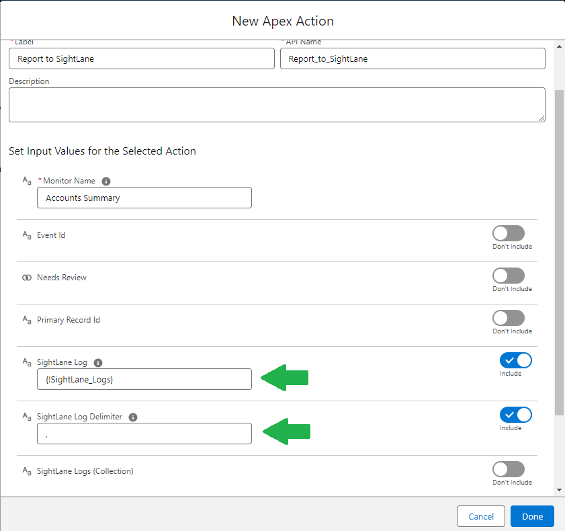
Task: Click the 'SightLane Logs (Collection)' label text
Action: [85, 471]
